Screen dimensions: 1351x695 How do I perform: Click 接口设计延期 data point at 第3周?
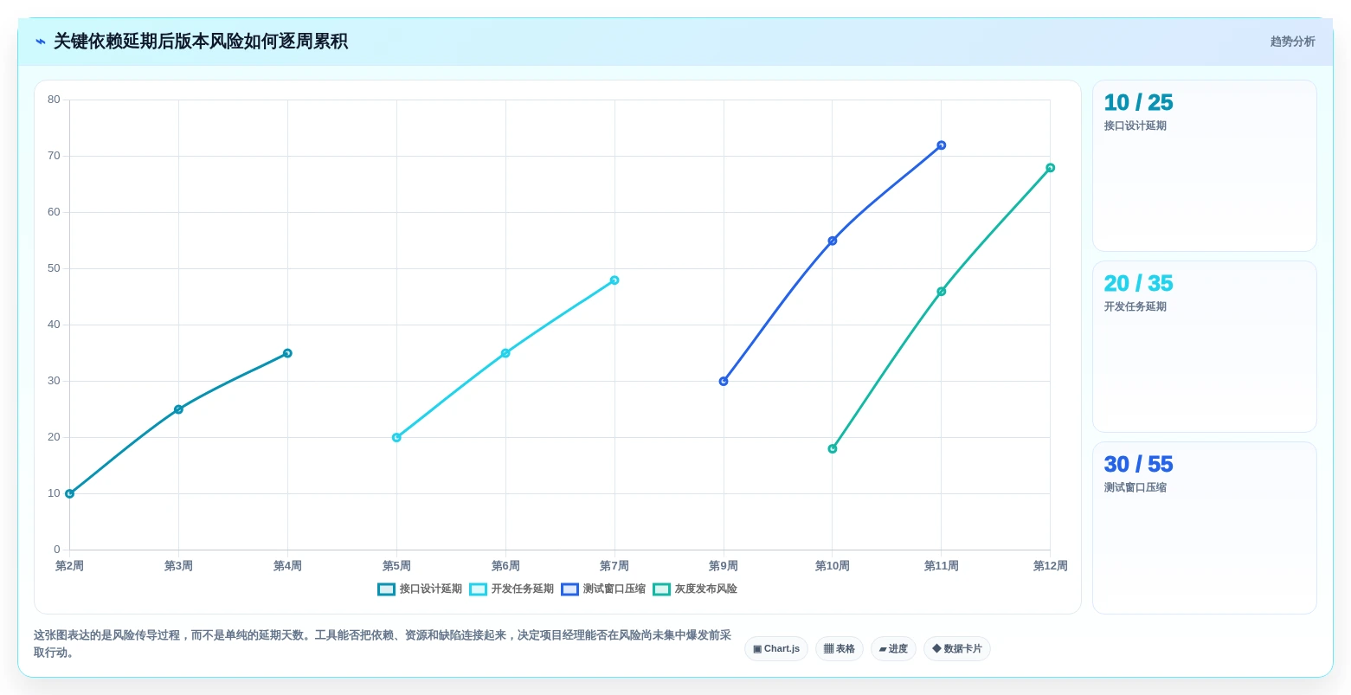(x=178, y=409)
